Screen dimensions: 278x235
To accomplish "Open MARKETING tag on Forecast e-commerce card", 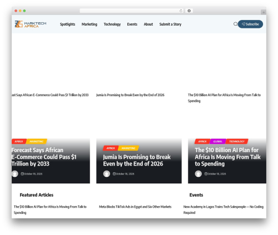I will [37, 142].
